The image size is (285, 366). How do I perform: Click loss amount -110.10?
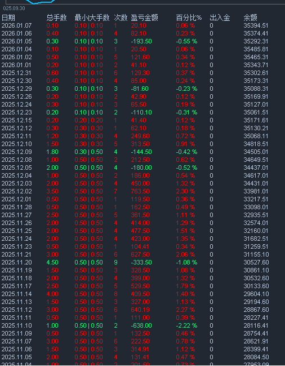click(141, 113)
